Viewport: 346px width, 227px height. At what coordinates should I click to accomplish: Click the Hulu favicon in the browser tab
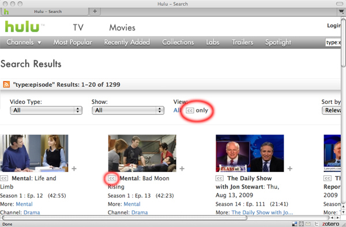click(6, 11)
